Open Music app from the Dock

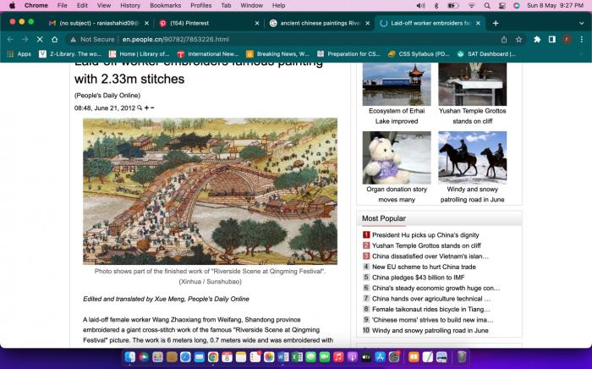pyautogui.click(x=338, y=356)
